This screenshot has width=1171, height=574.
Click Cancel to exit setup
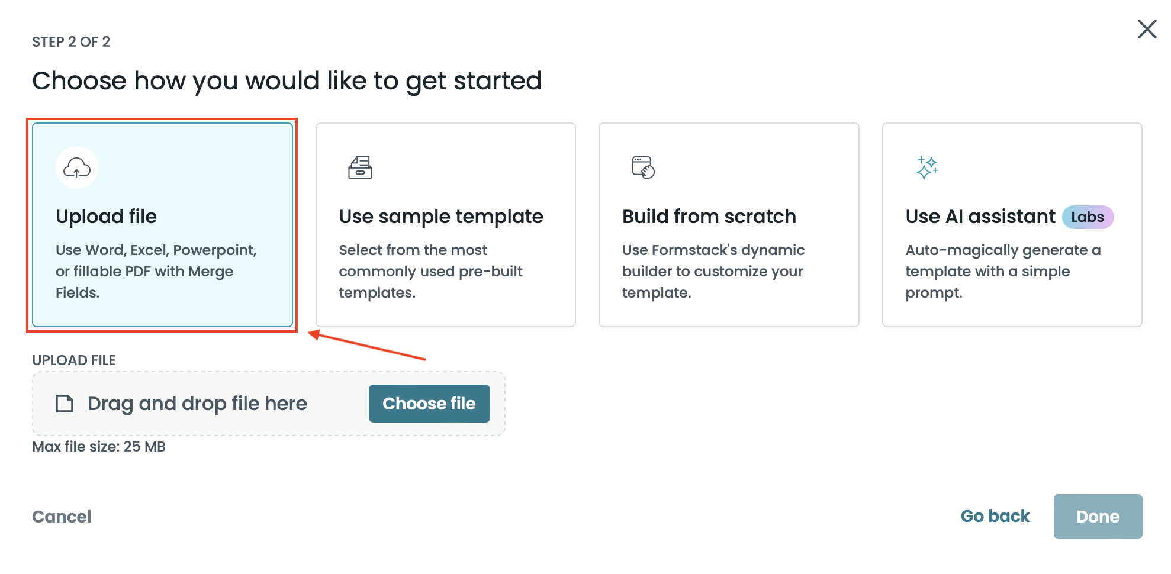(62, 517)
